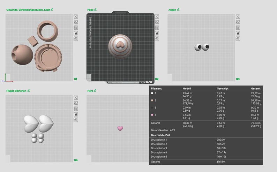The height and width of the screenshot is (172, 277).
Task: Click the Gesamtkosten 6,27 value
Action: pos(172,130)
